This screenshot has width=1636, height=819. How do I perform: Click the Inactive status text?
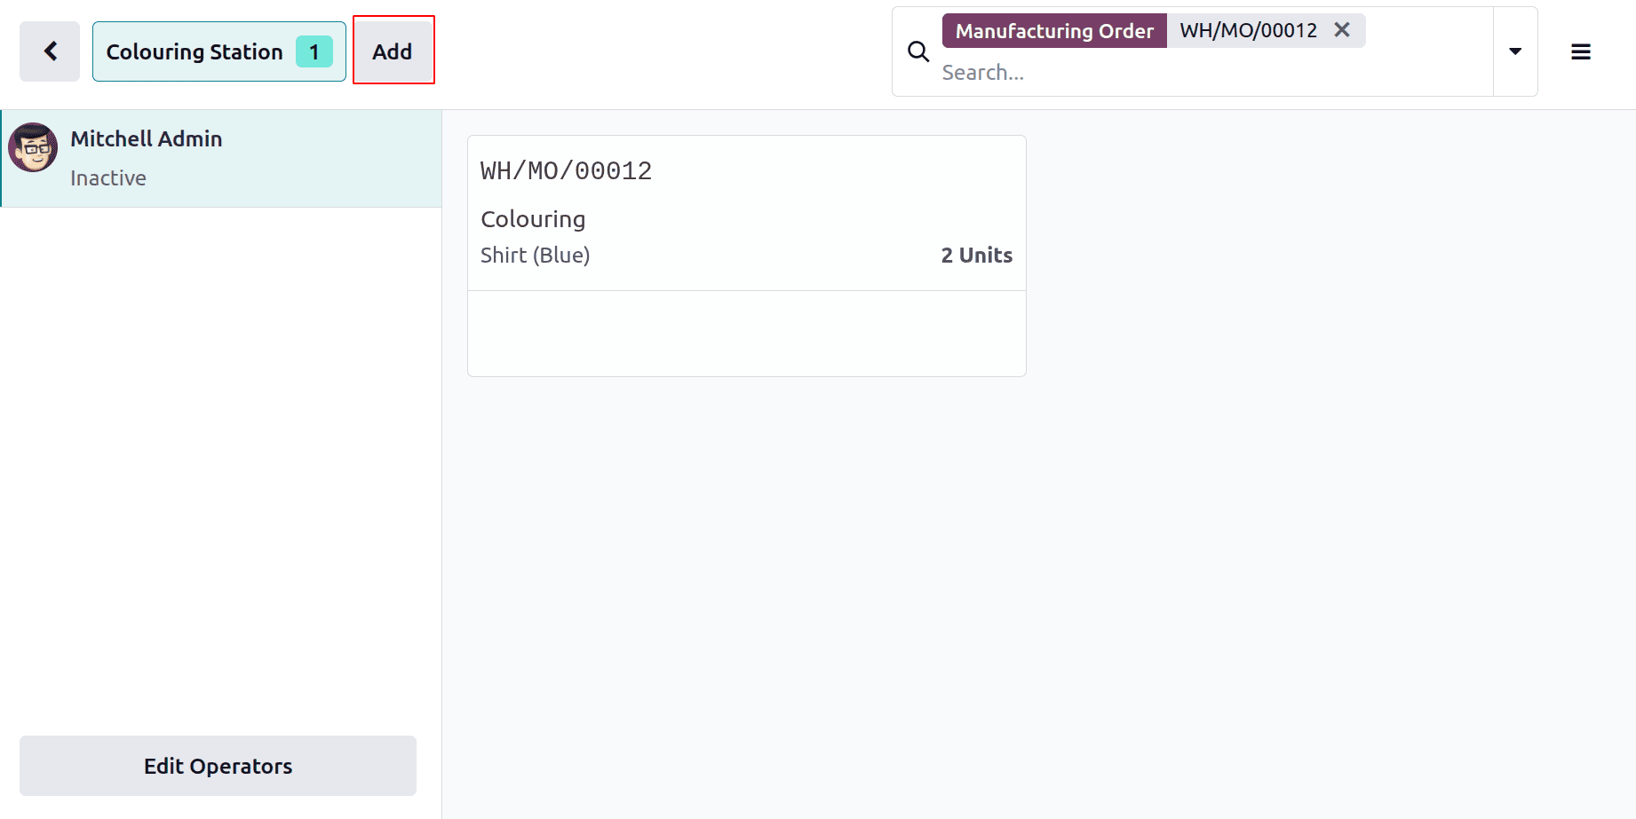[108, 178]
